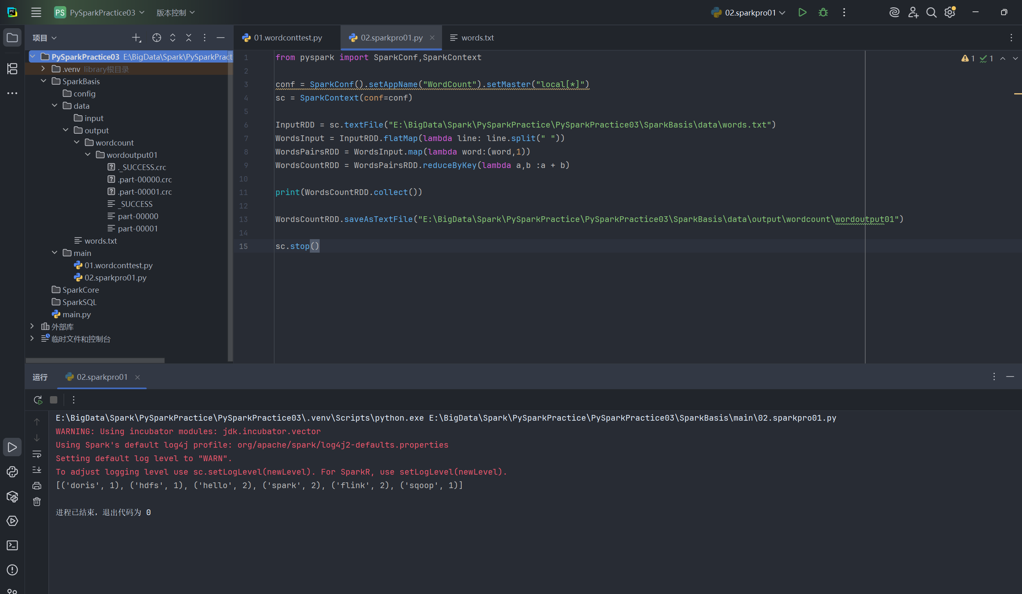Switch to the 01.wordconttest.py tab
This screenshot has width=1022, height=594.
(287, 38)
